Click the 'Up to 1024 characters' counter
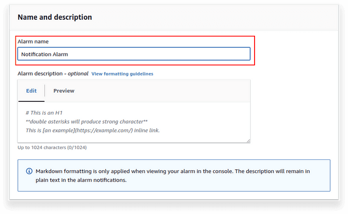348x214 pixels. pyautogui.click(x=52, y=147)
